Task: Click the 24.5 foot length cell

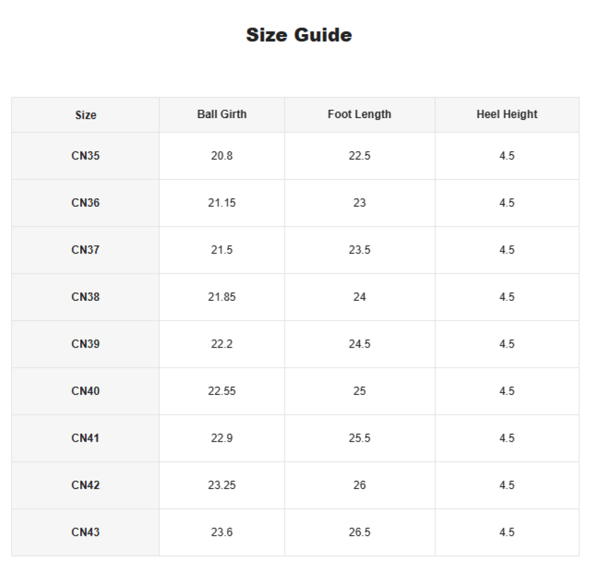Action: point(359,344)
